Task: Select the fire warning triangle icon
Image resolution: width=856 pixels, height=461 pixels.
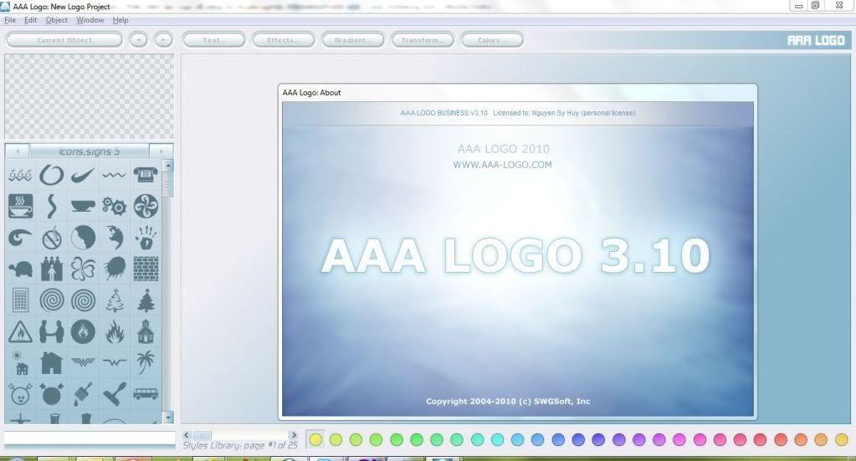Action: 20,331
